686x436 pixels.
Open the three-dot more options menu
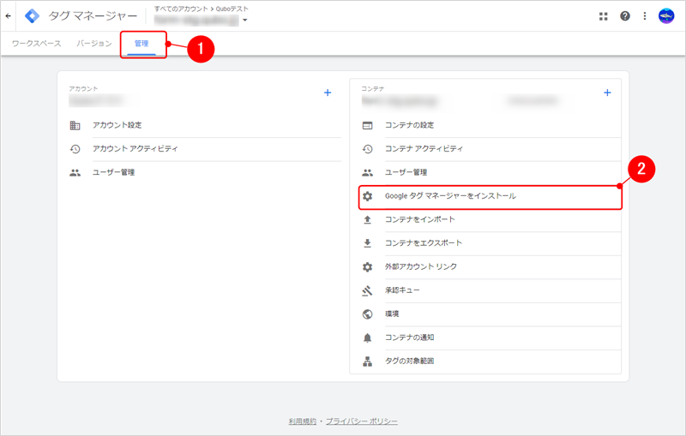[x=645, y=15]
